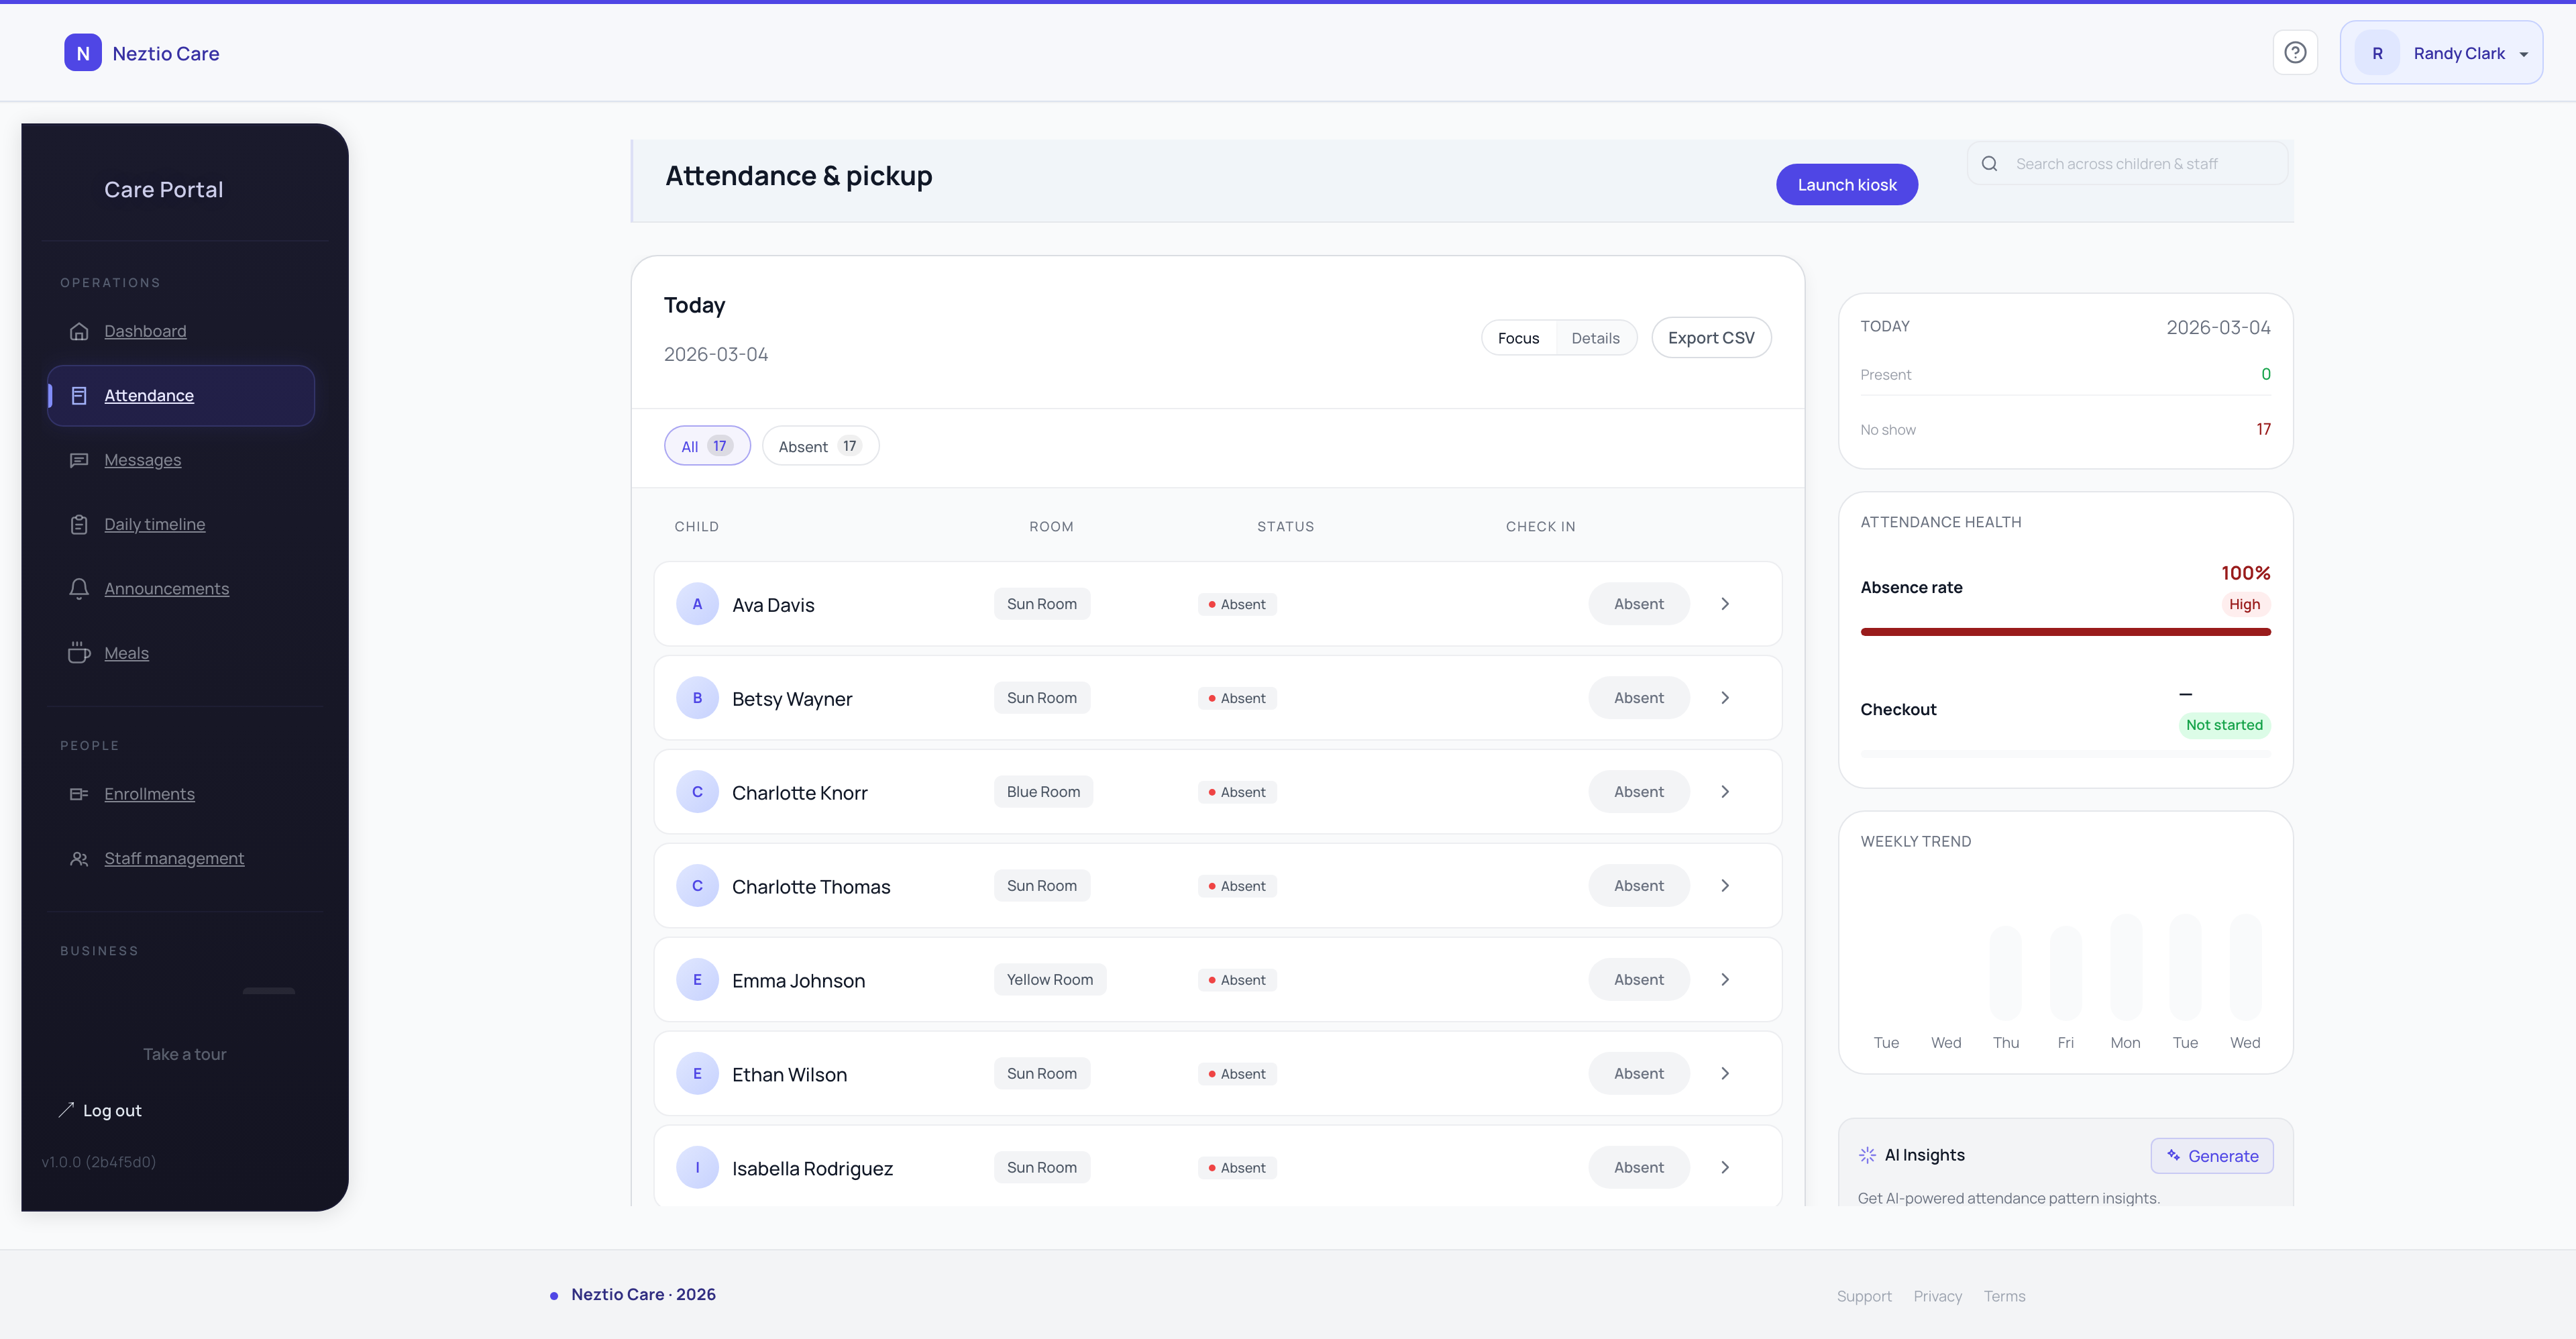This screenshot has width=2576, height=1339.
Task: Select the Attendance sidebar entry
Action: point(150,395)
